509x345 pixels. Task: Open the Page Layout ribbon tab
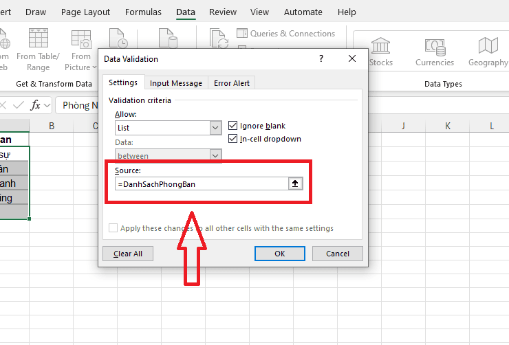pyautogui.click(x=86, y=12)
